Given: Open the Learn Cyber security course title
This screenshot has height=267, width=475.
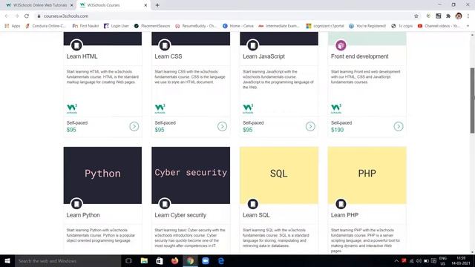Looking at the screenshot, I should point(180,215).
